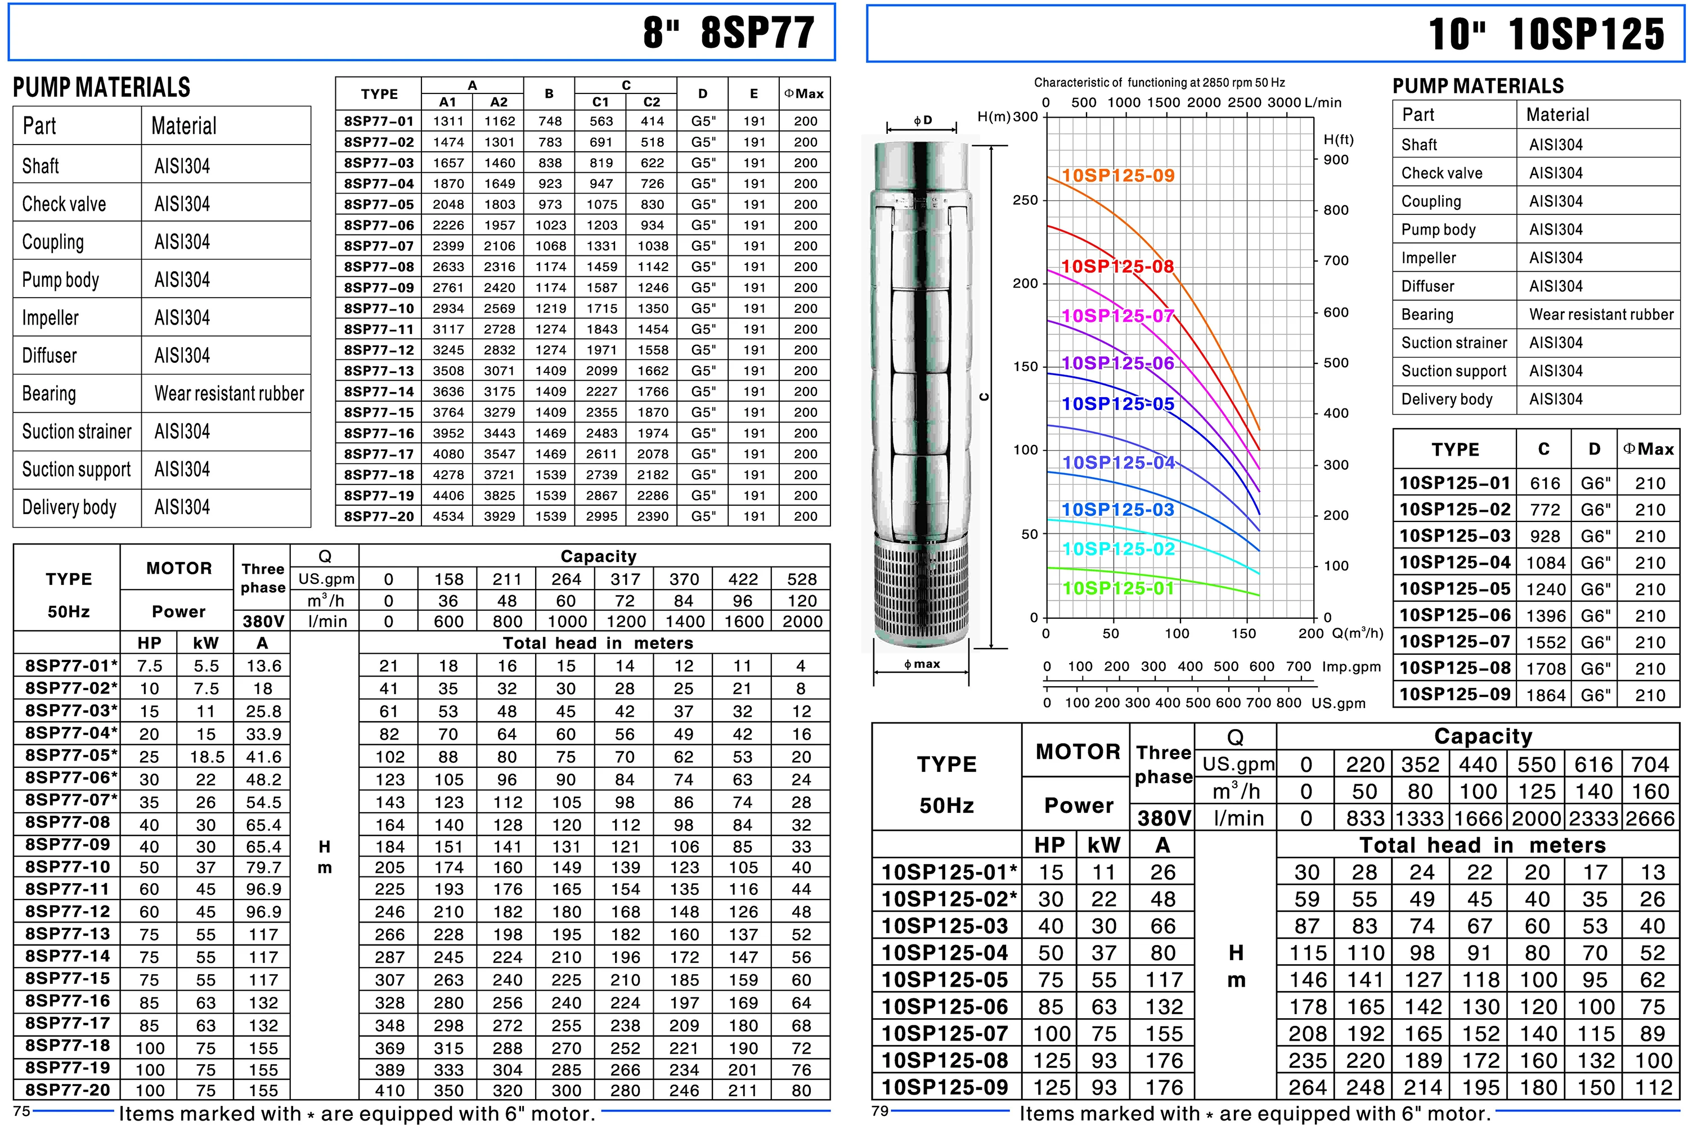Select the 8SP77-20 row in dimensions table

[x=378, y=516]
